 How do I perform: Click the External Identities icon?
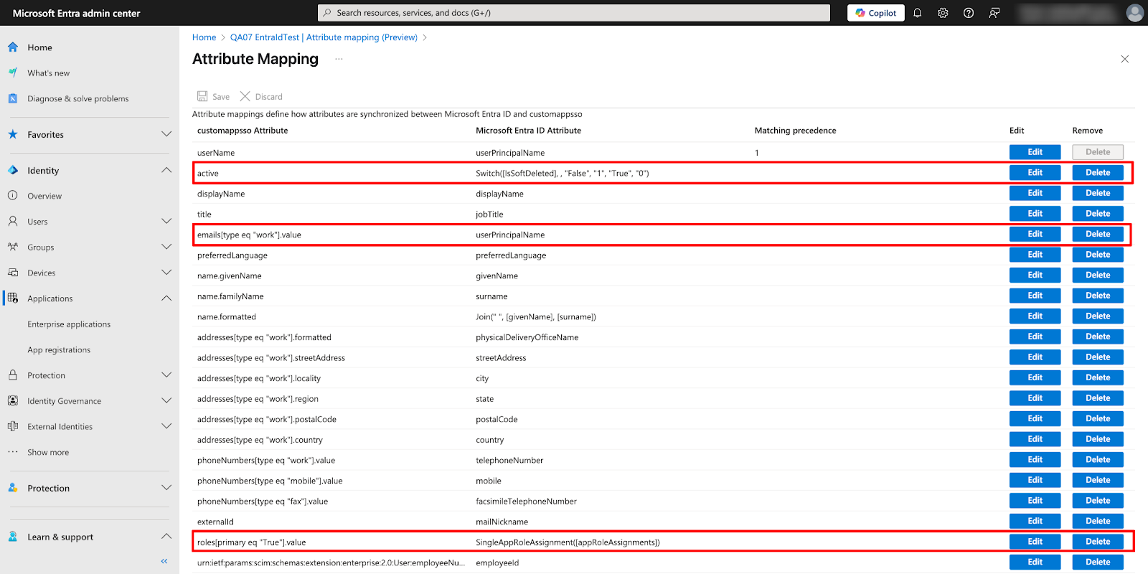(13, 427)
